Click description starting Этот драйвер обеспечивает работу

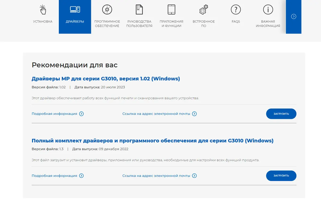tap(115, 98)
